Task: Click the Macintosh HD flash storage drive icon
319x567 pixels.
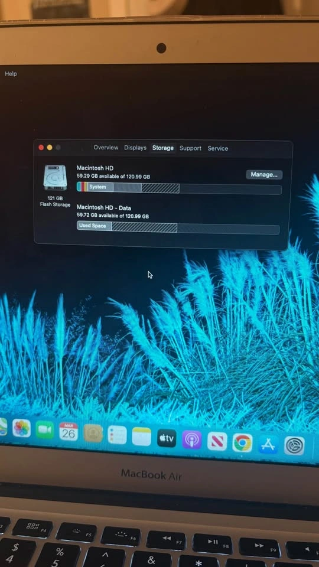Action: point(55,177)
